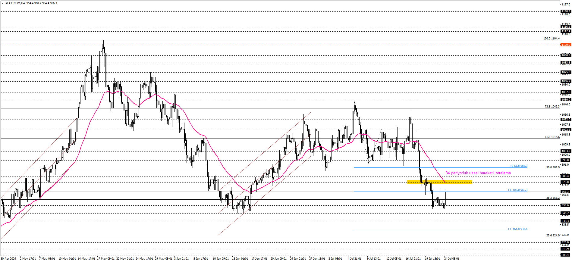This screenshot has width=572, height=262.
Task: Click the 24 Jun 21:01 time label
Action: click(298, 259)
